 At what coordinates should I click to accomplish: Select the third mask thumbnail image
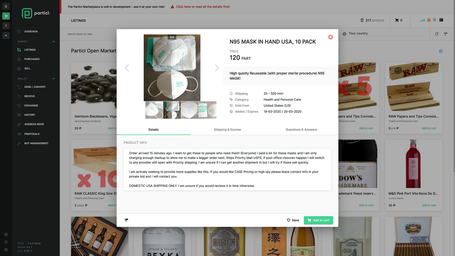click(x=190, y=110)
